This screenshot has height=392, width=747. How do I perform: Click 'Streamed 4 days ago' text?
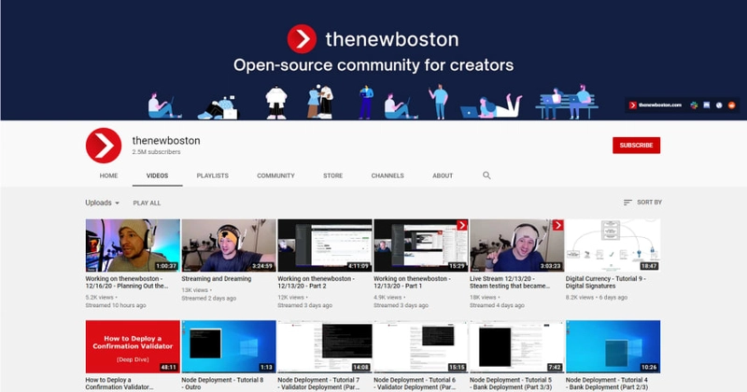[497, 305]
